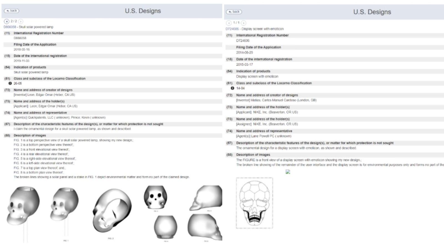Click the next arrow beside 2/2
Image resolution: width=444 pixels, height=249 pixels.
coord(21,21)
